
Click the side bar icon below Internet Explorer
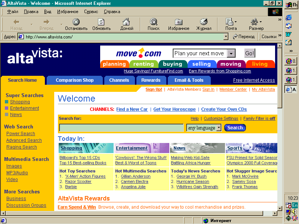[x=289, y=26]
